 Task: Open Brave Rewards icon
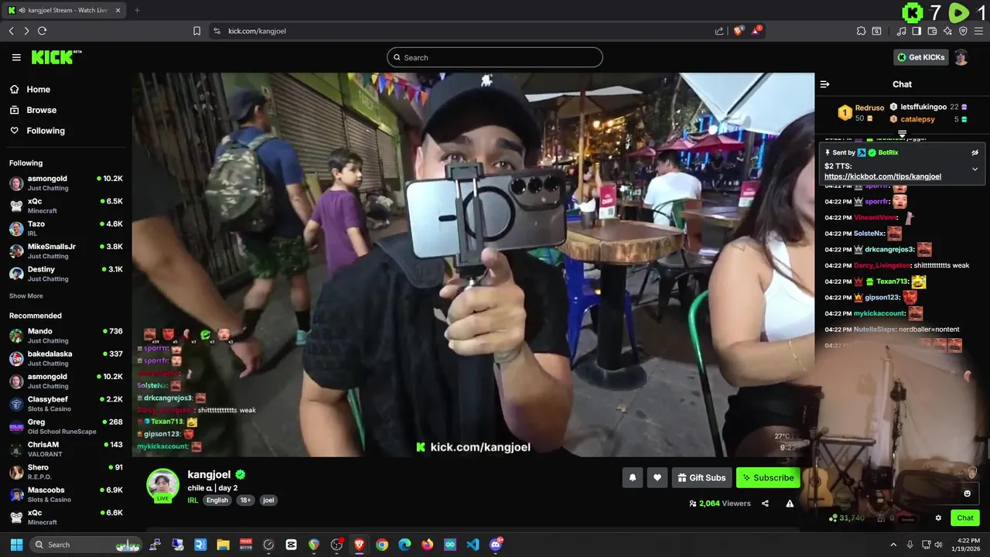(757, 31)
